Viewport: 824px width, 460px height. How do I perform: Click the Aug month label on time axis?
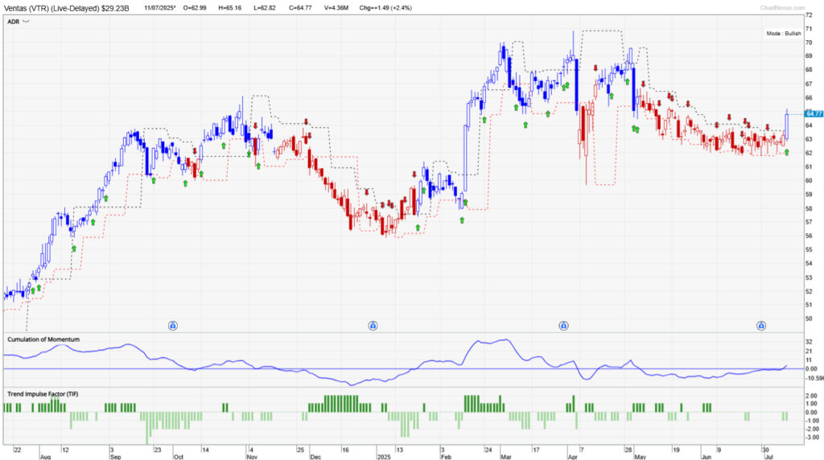point(46,457)
